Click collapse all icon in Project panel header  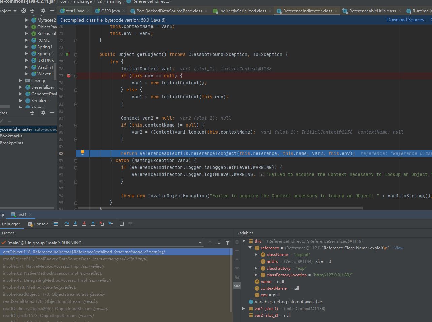(x=32, y=11)
